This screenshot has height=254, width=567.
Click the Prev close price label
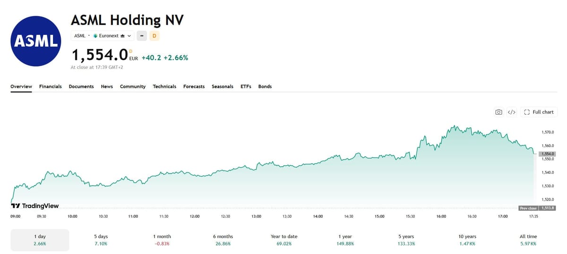point(537,208)
